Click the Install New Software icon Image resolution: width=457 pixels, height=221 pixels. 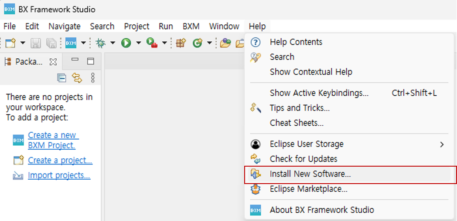click(x=256, y=174)
